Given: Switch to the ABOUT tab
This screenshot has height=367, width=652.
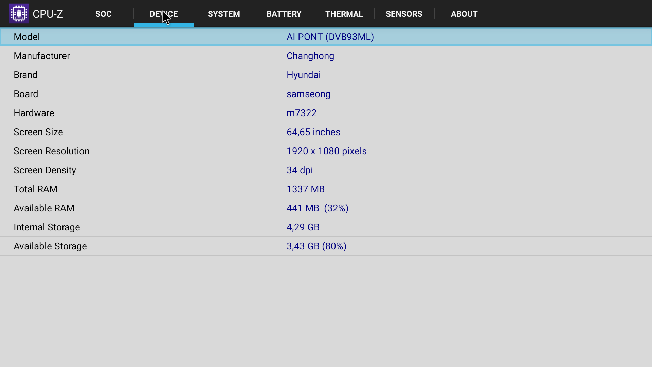Looking at the screenshot, I should [464, 14].
